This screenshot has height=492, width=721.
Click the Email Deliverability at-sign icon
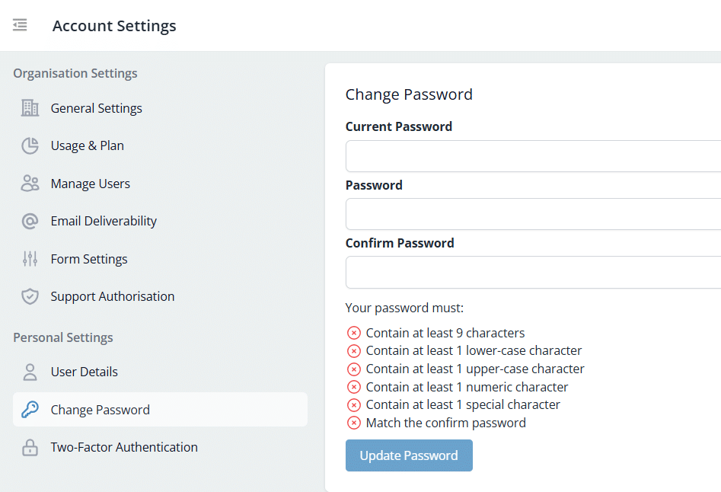point(30,221)
